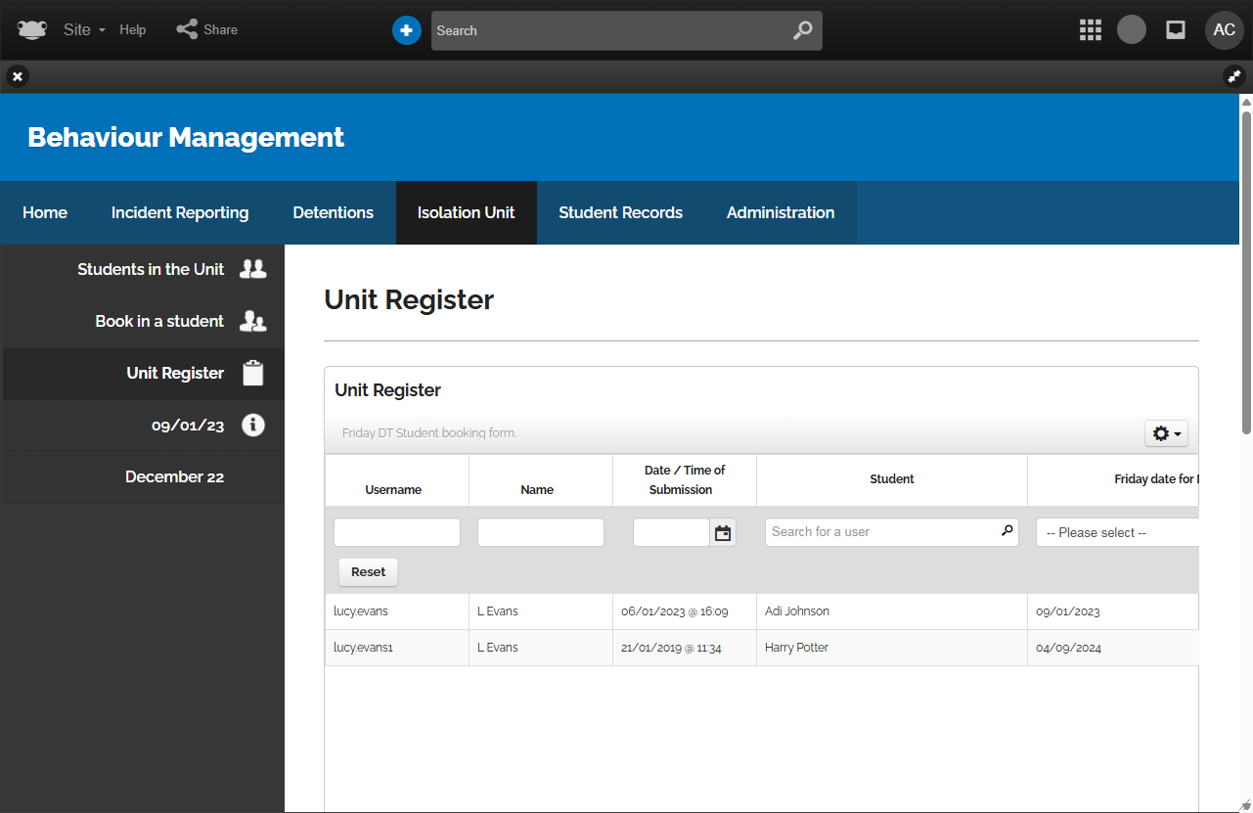
Task: Open 'Students in the Unit' sidebar item
Action: [x=151, y=269]
